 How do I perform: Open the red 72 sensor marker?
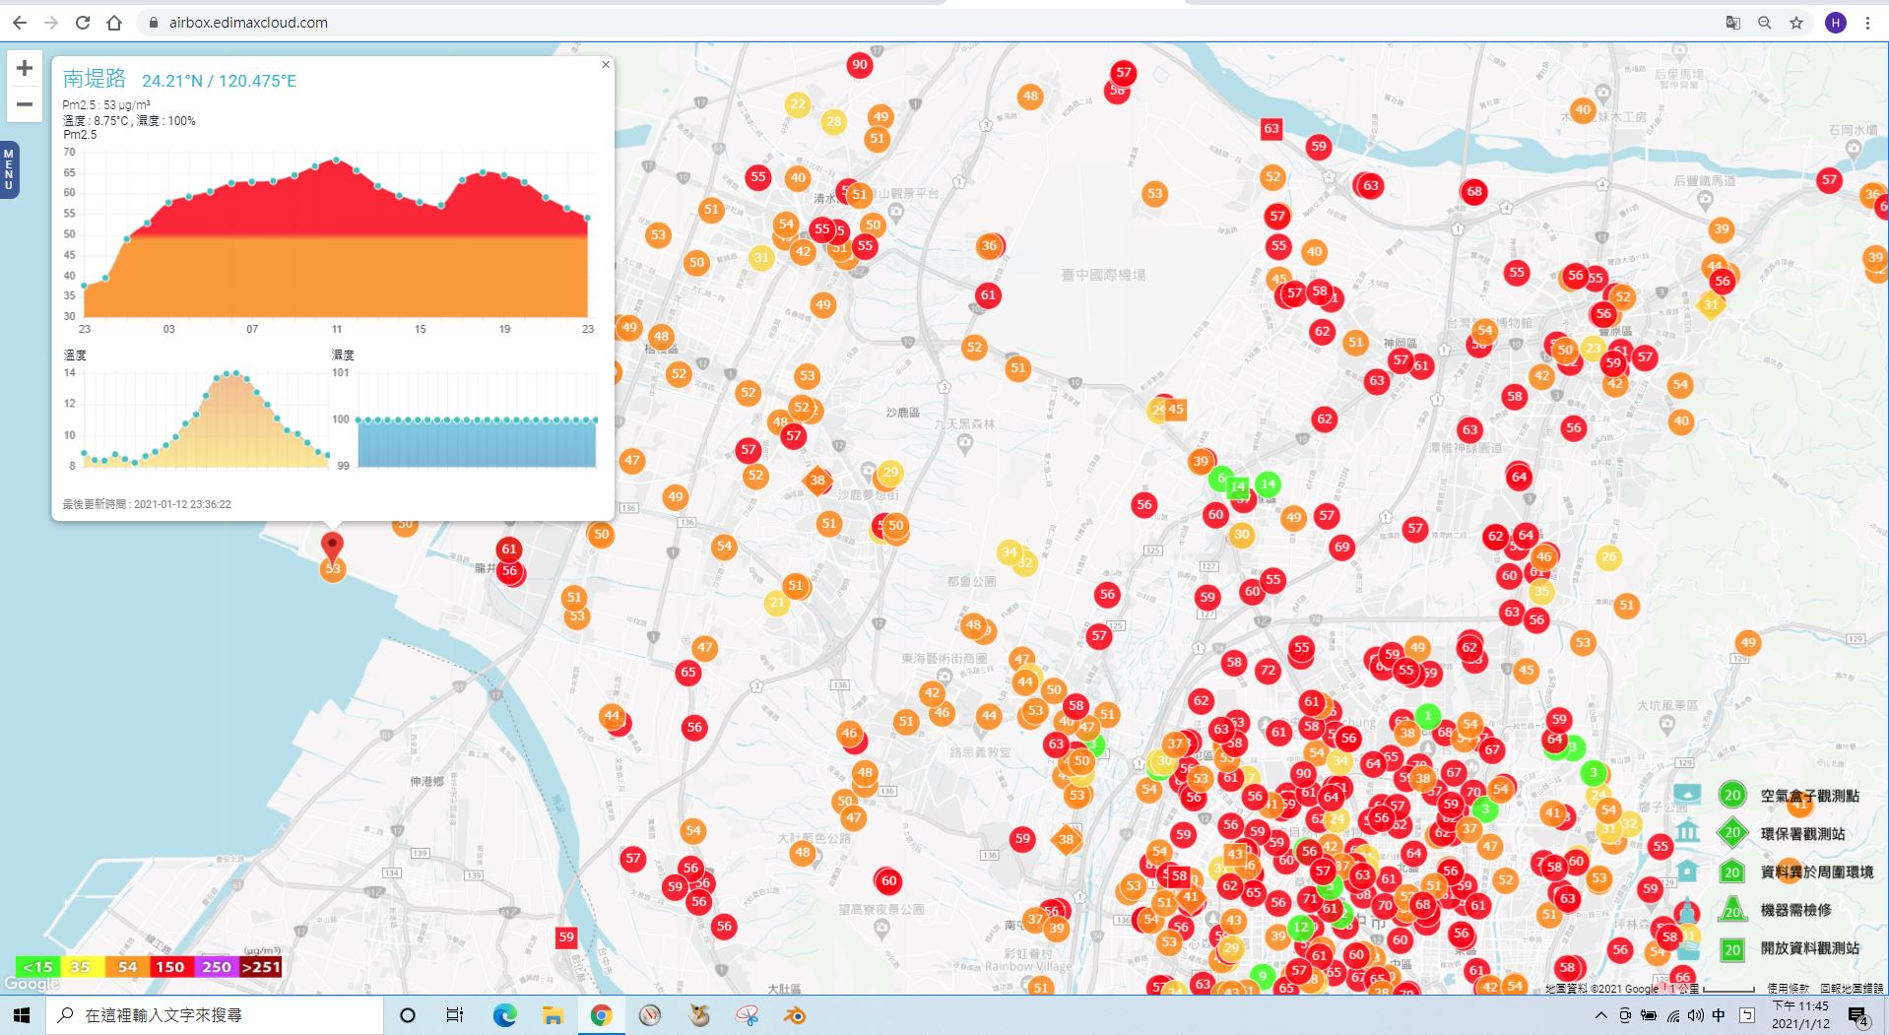[1268, 671]
